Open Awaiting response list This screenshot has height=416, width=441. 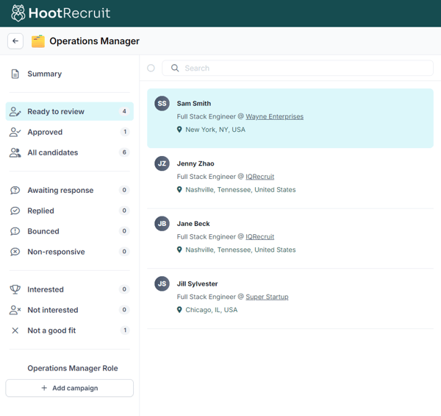(60, 190)
